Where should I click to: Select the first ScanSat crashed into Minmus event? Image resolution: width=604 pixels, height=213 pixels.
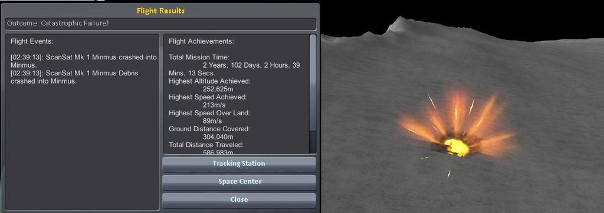(84, 61)
